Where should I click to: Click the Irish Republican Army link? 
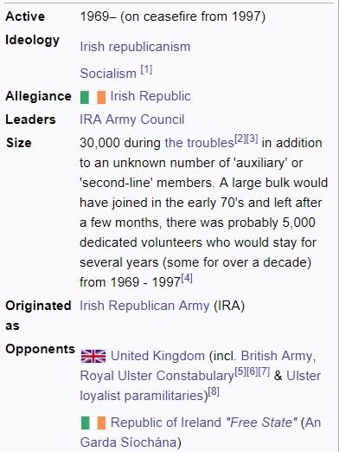(x=144, y=306)
